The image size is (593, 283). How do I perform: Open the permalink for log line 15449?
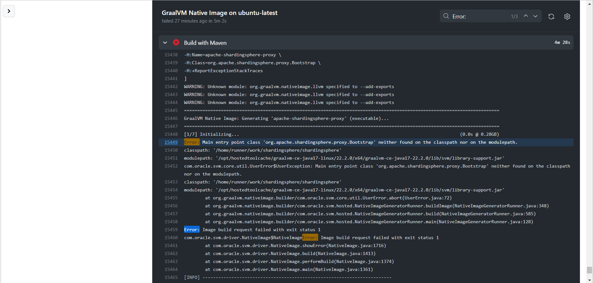[171, 142]
